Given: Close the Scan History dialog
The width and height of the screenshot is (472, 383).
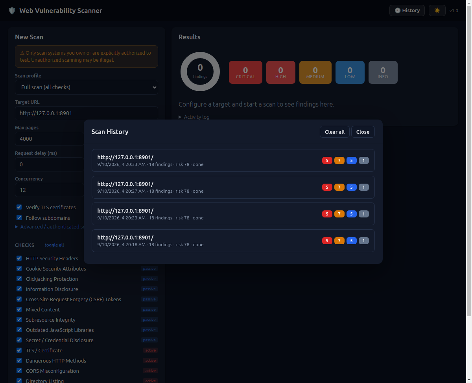Looking at the screenshot, I should point(363,132).
